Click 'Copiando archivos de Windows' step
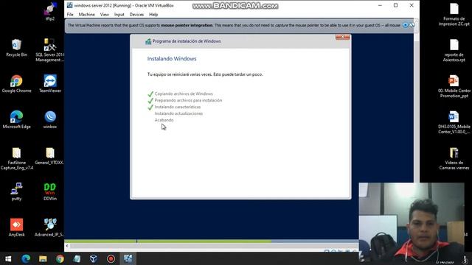This screenshot has width=472, height=265. [184, 93]
